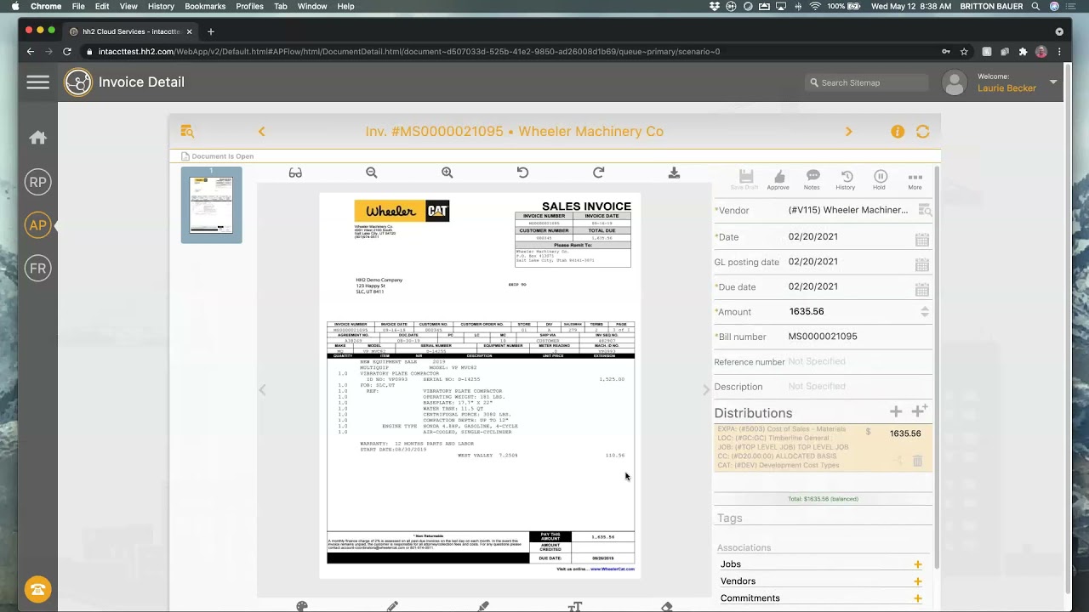View invoice History
Viewport: 1089px width, 612px height.
[846, 179]
